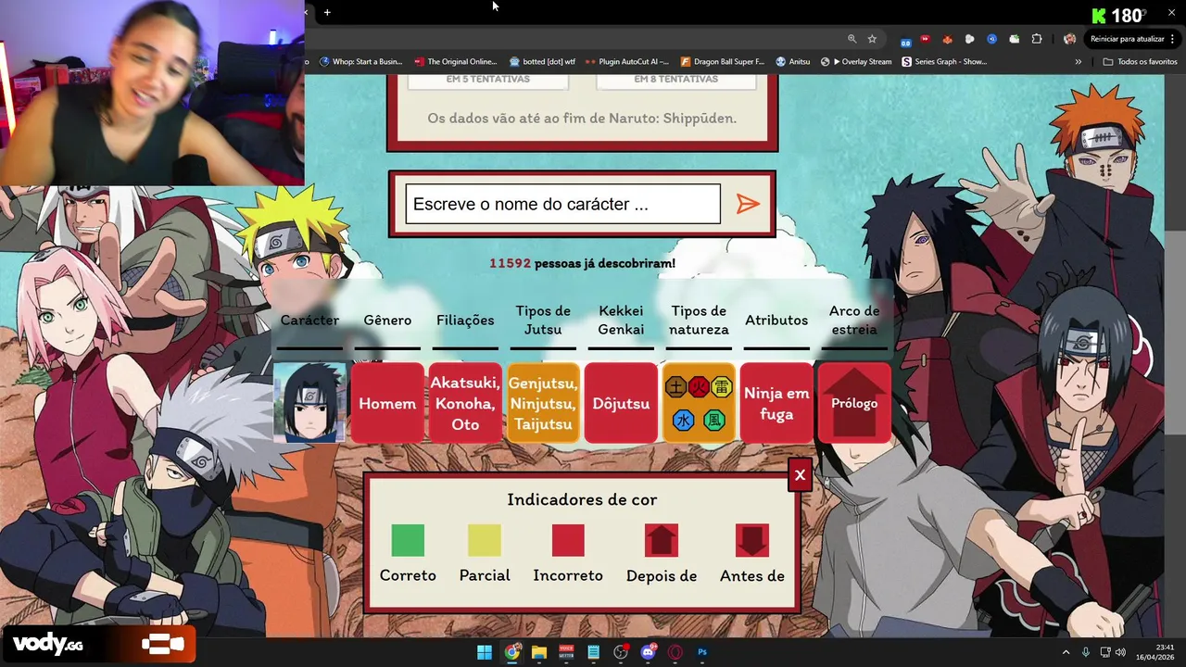Open the Plugin AutoCut AI bookmark

pyautogui.click(x=626, y=62)
